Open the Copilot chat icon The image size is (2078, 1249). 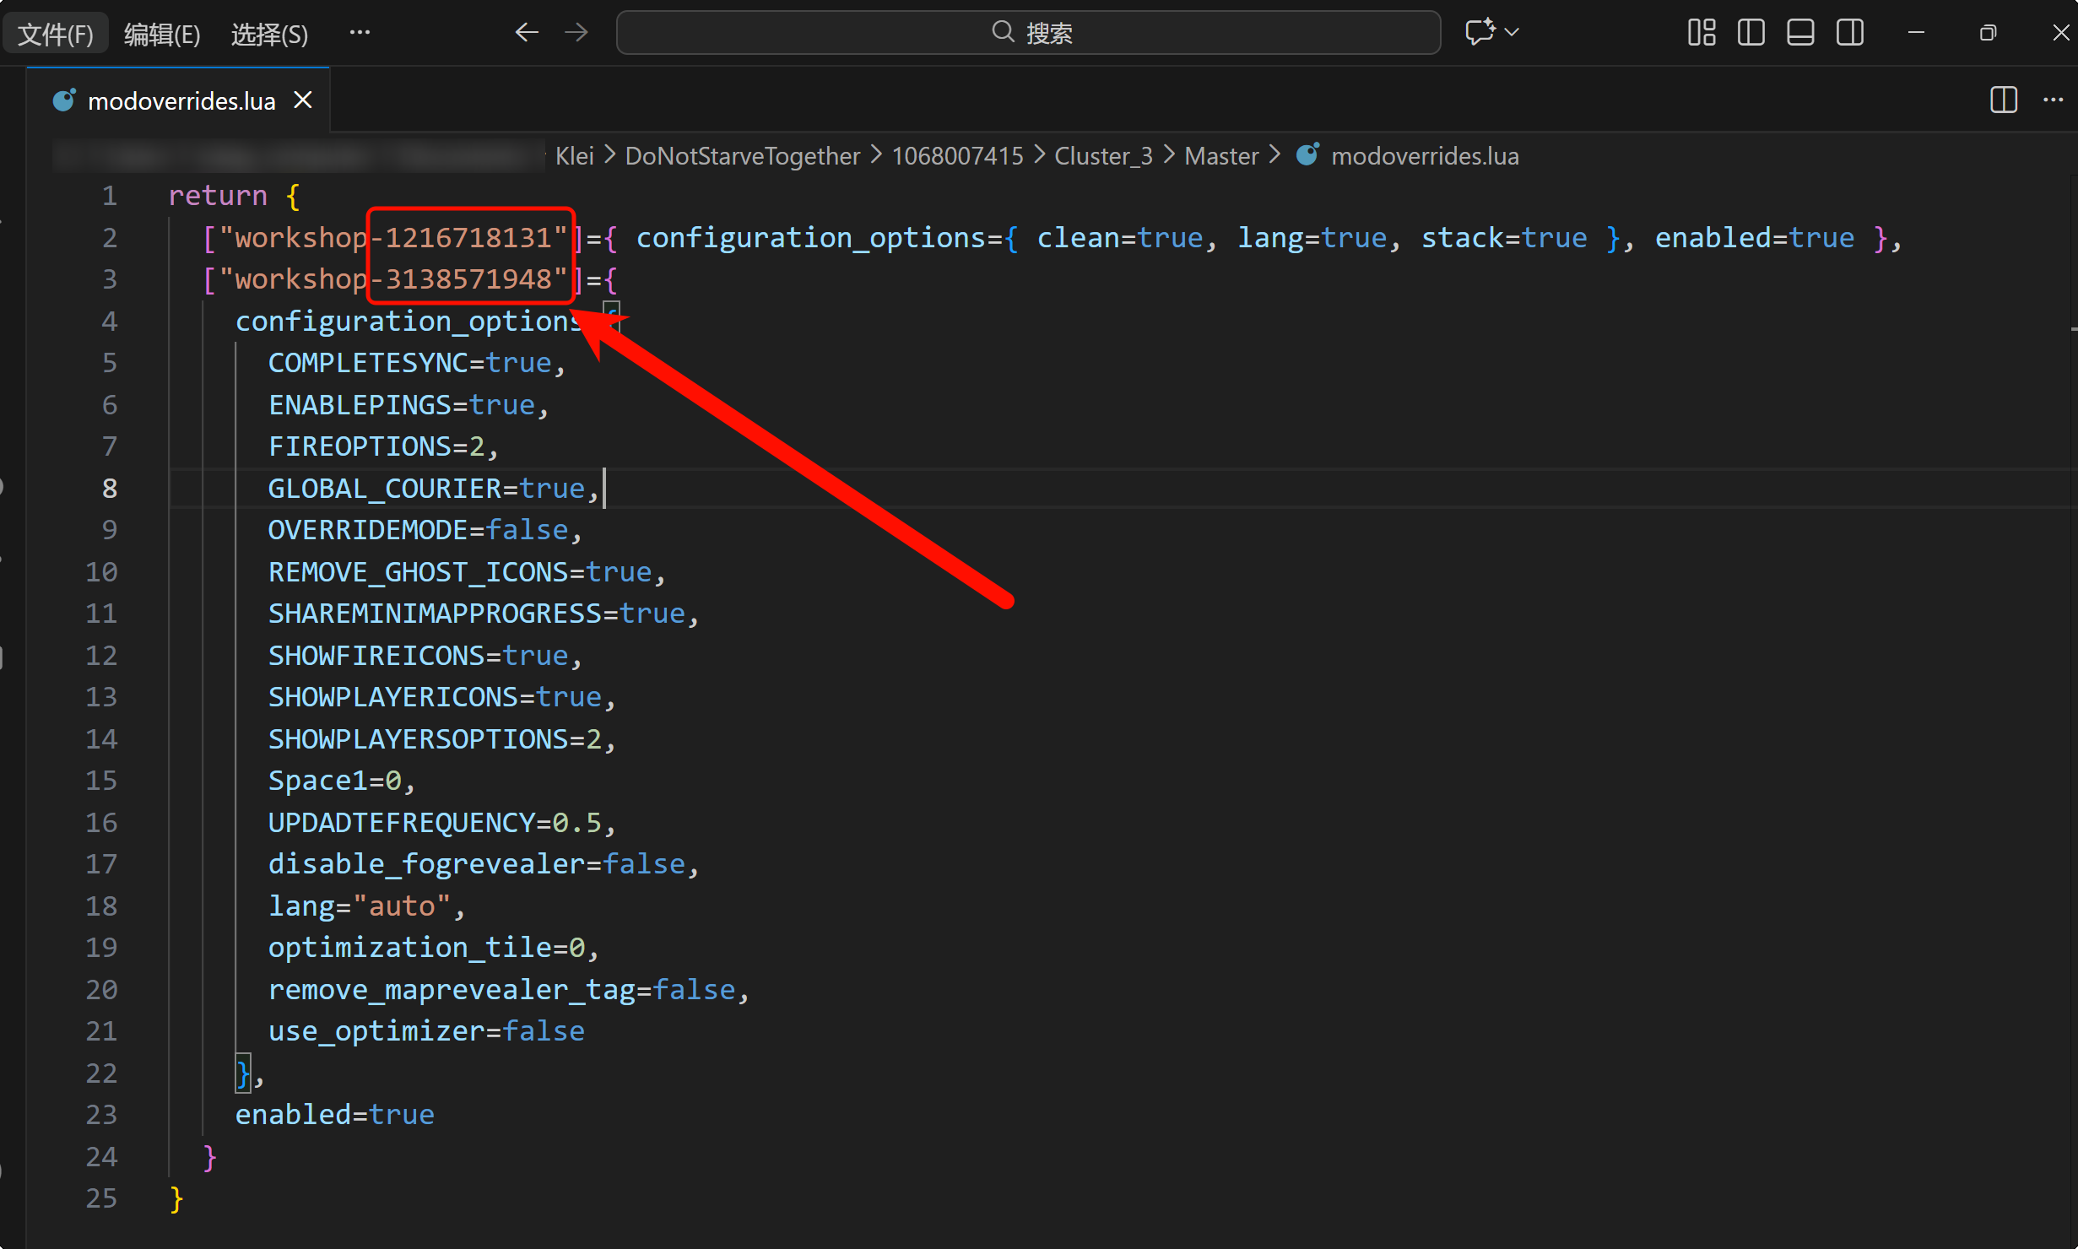point(1479,33)
